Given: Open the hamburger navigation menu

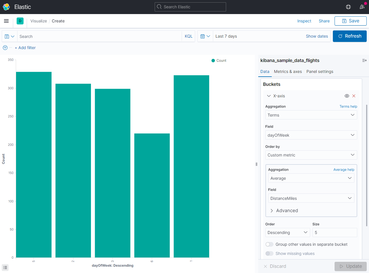Looking at the screenshot, I should 6,21.
